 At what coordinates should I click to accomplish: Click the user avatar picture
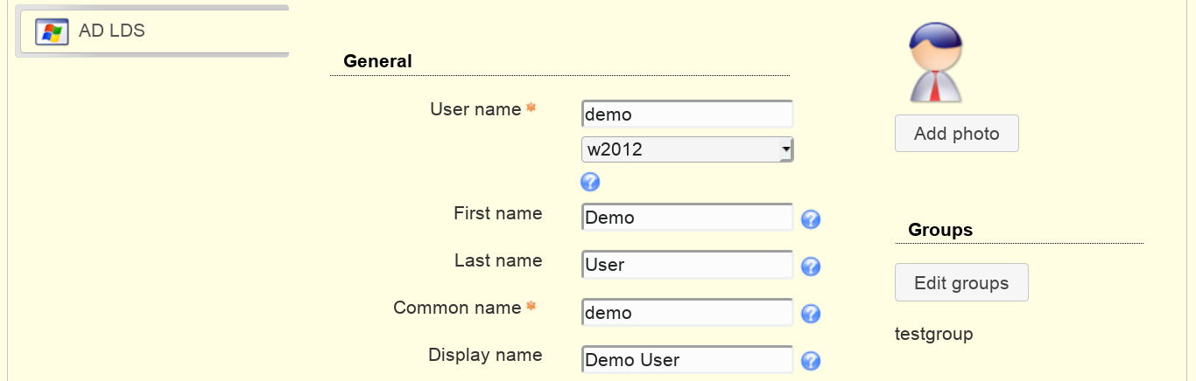click(936, 62)
